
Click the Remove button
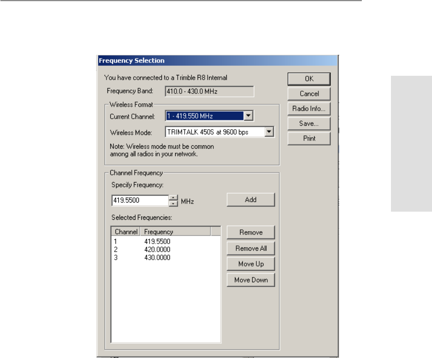251,233
